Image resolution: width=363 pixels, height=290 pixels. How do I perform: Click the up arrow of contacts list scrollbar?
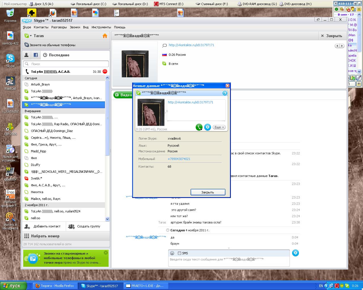click(x=107, y=78)
